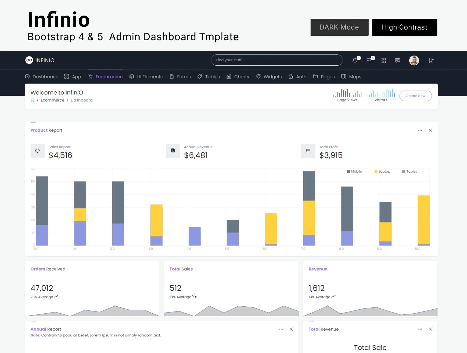Viewport: 467px width, 353px height.
Task: Open the Maps menu
Action: coord(351,77)
